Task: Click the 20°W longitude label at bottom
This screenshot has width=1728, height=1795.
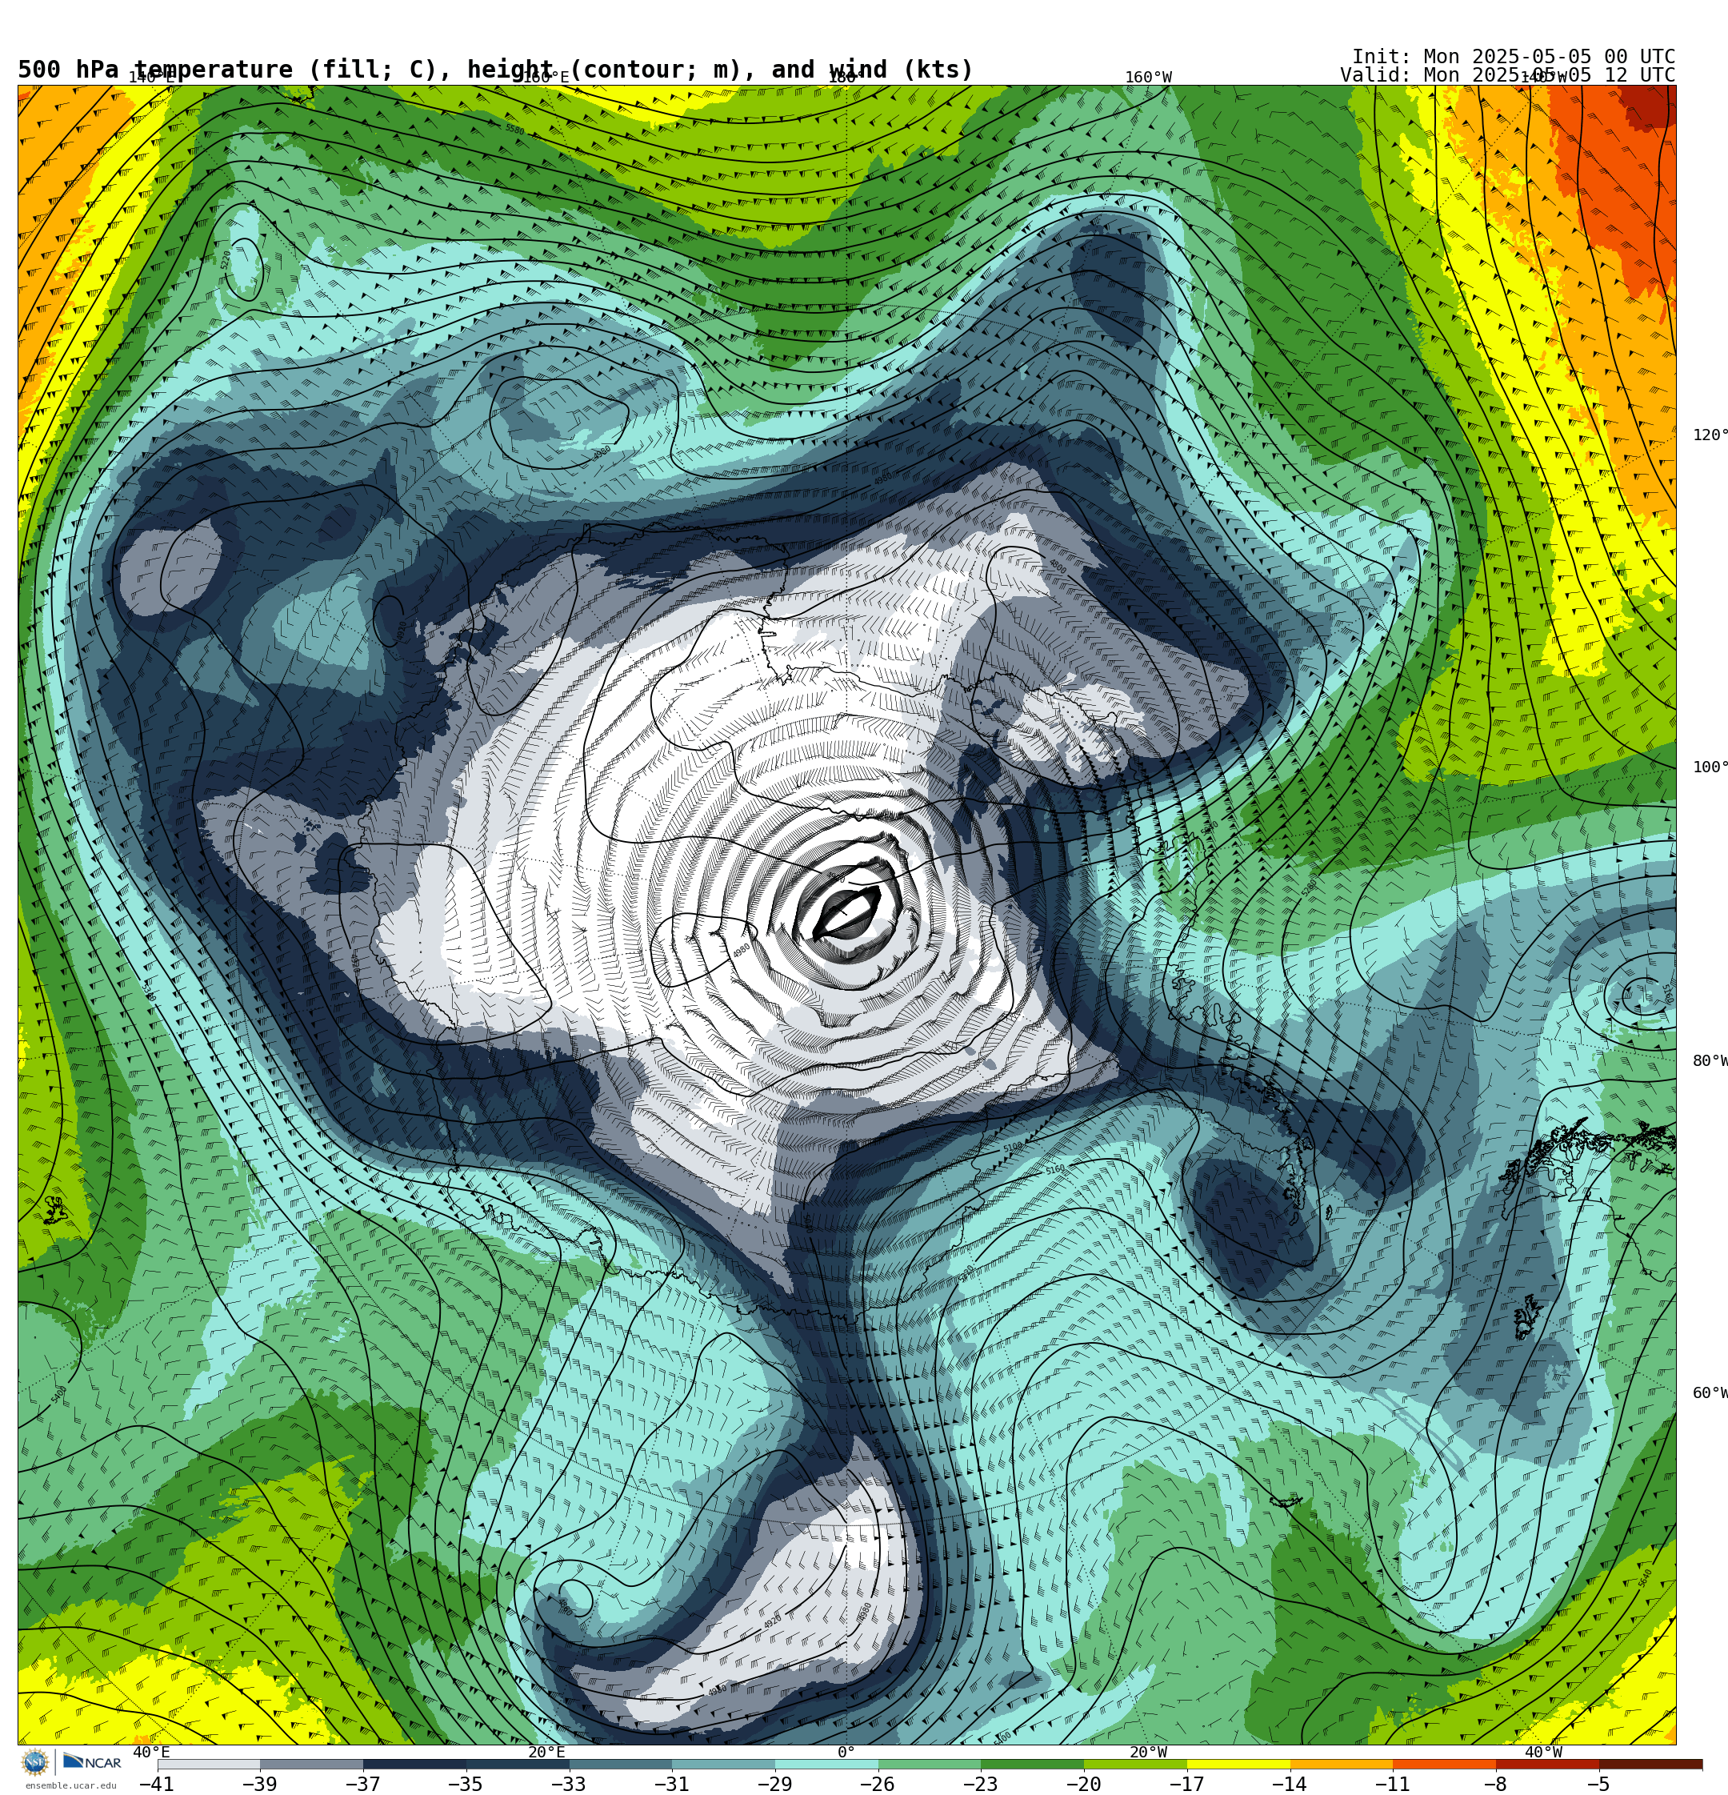Action: pyautogui.click(x=1148, y=1753)
